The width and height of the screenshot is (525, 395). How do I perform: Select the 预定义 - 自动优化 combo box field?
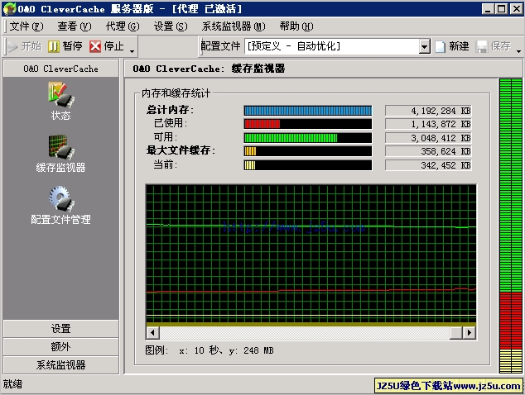point(338,46)
